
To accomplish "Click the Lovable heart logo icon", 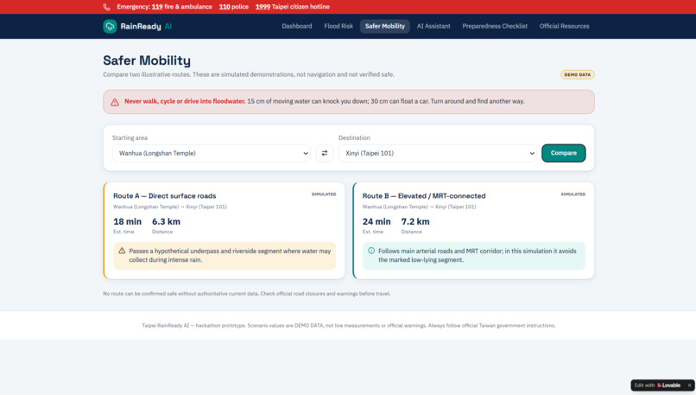I will coord(659,385).
